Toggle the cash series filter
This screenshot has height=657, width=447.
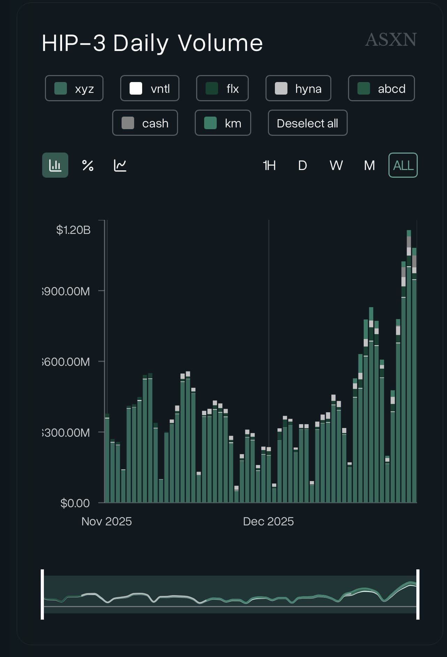pos(145,123)
